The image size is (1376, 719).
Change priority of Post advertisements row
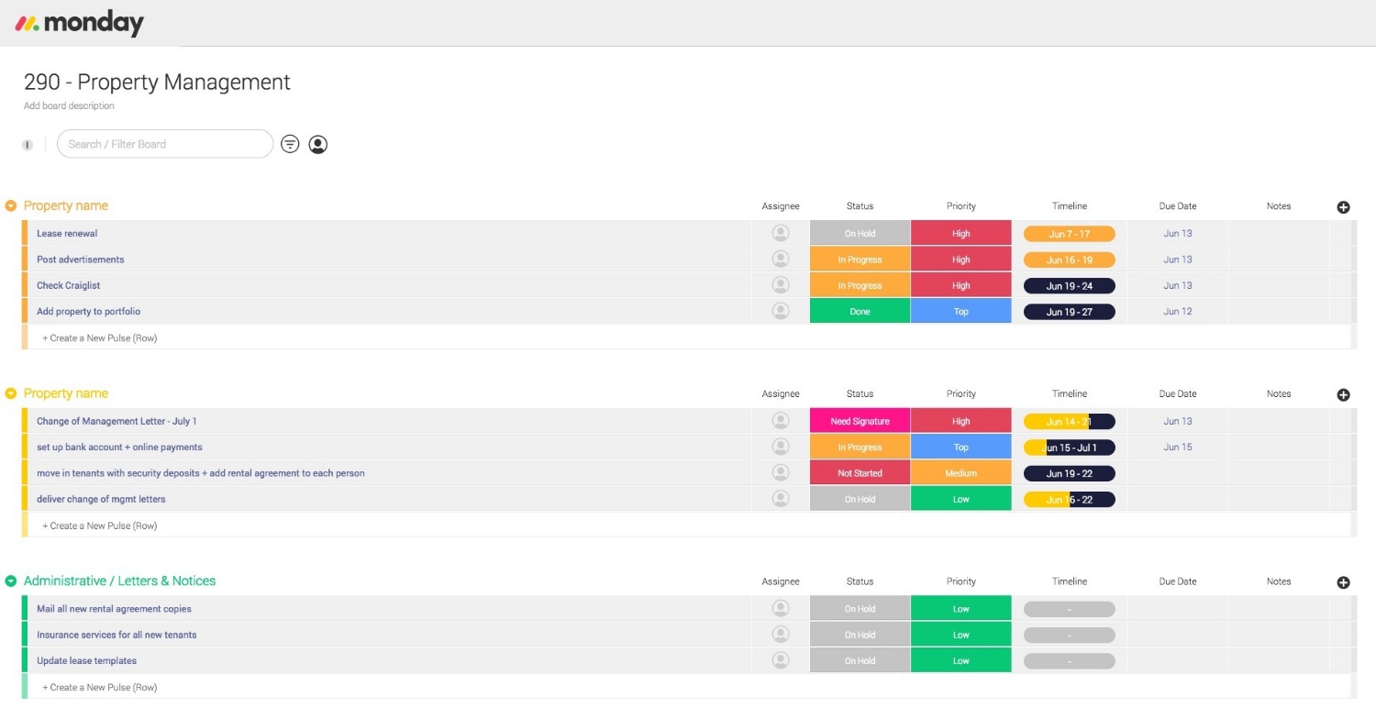[x=960, y=260]
